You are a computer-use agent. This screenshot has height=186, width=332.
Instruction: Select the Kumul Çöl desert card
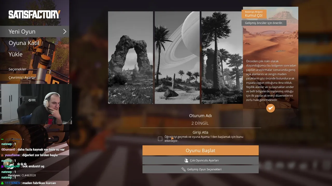click(x=271, y=58)
